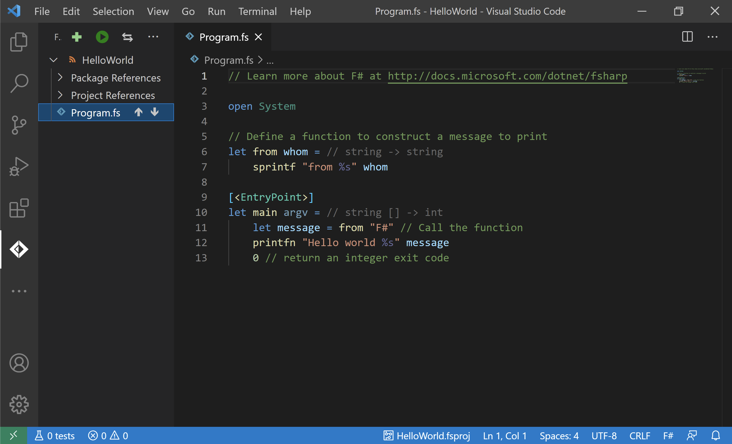The image size is (732, 444).
Task: Open the Extensions view
Action: 19,208
